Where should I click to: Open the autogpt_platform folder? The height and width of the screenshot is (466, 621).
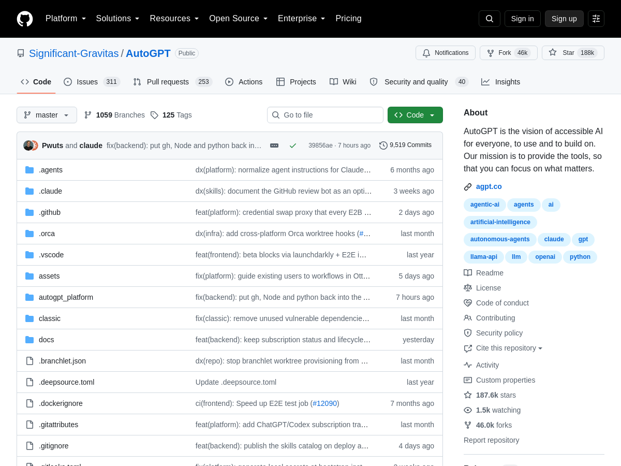(x=66, y=297)
